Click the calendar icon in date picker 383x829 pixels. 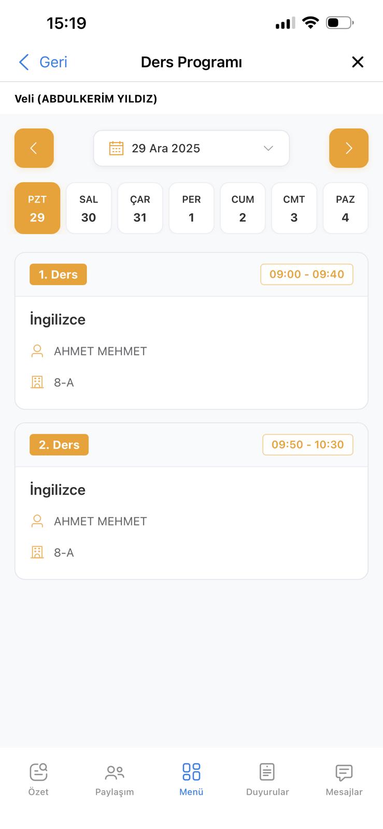click(116, 148)
